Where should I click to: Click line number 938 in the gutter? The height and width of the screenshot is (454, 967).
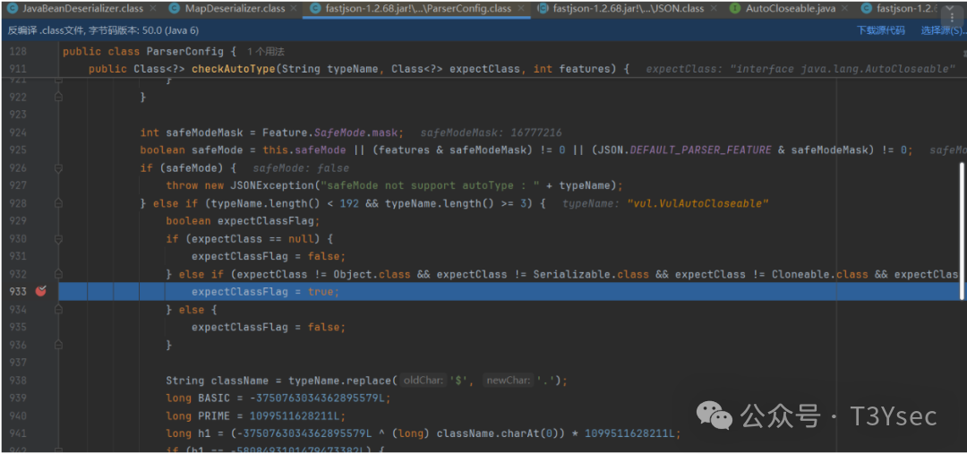coord(18,381)
